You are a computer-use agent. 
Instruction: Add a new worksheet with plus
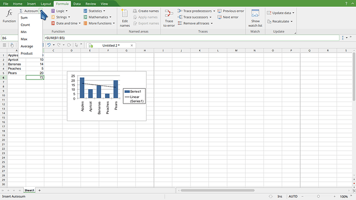[x=40, y=190]
